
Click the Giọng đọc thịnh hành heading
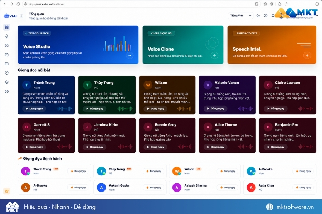[42, 158]
